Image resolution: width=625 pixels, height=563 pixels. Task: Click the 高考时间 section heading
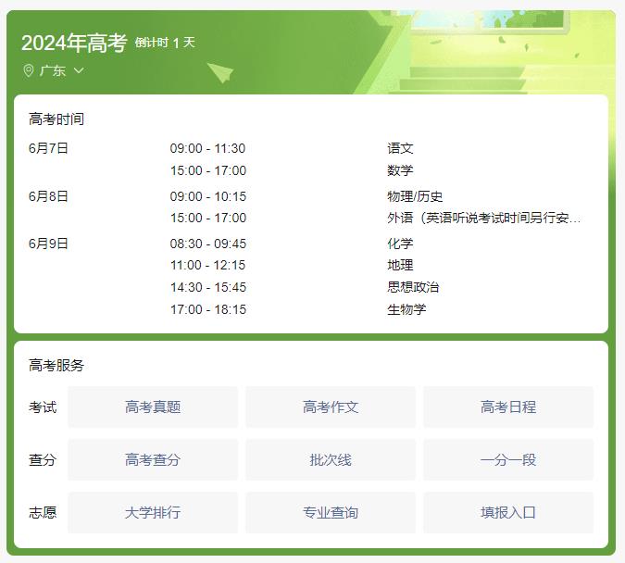tap(56, 119)
